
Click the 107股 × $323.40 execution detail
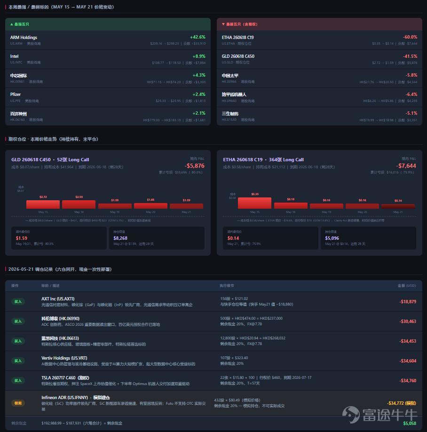click(x=234, y=358)
